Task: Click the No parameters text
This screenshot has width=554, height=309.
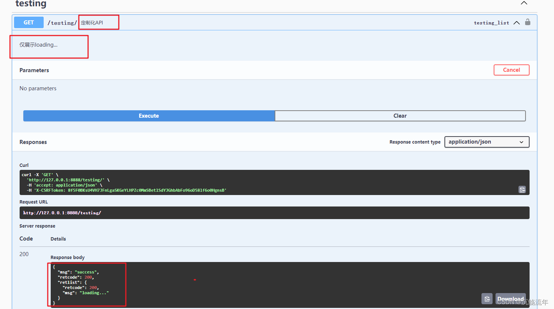Action: click(38, 88)
